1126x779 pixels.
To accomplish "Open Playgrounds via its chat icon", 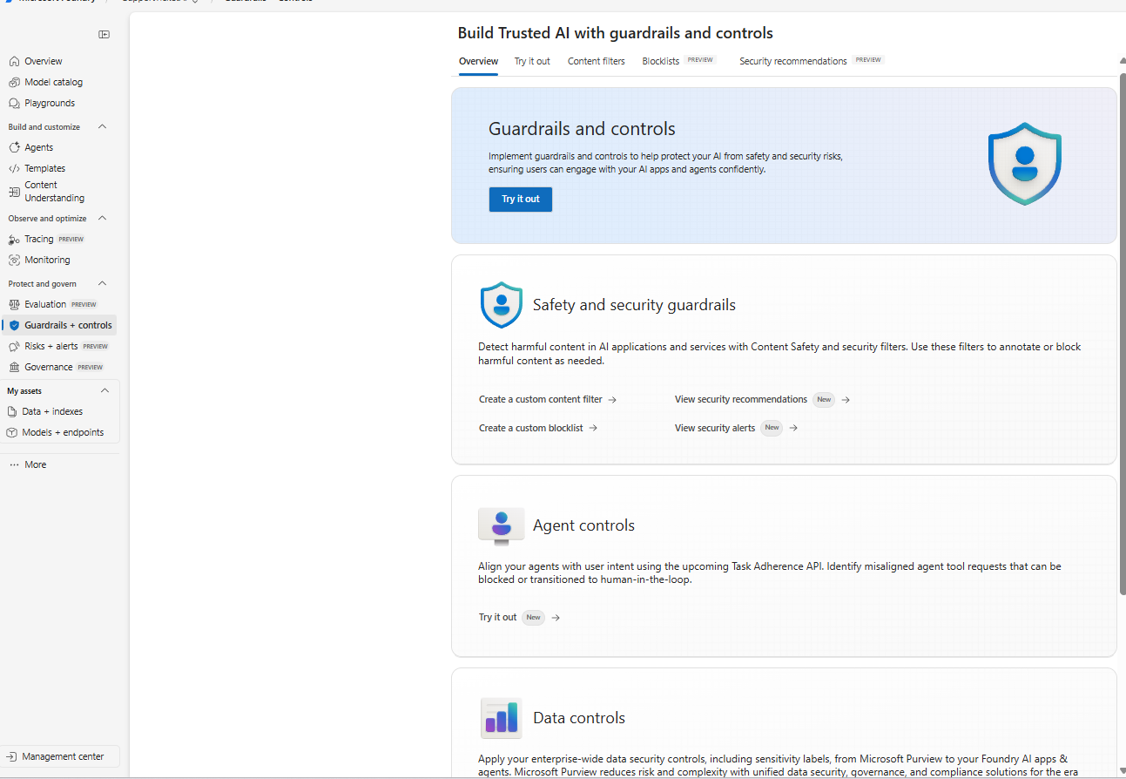I will pyautogui.click(x=14, y=103).
